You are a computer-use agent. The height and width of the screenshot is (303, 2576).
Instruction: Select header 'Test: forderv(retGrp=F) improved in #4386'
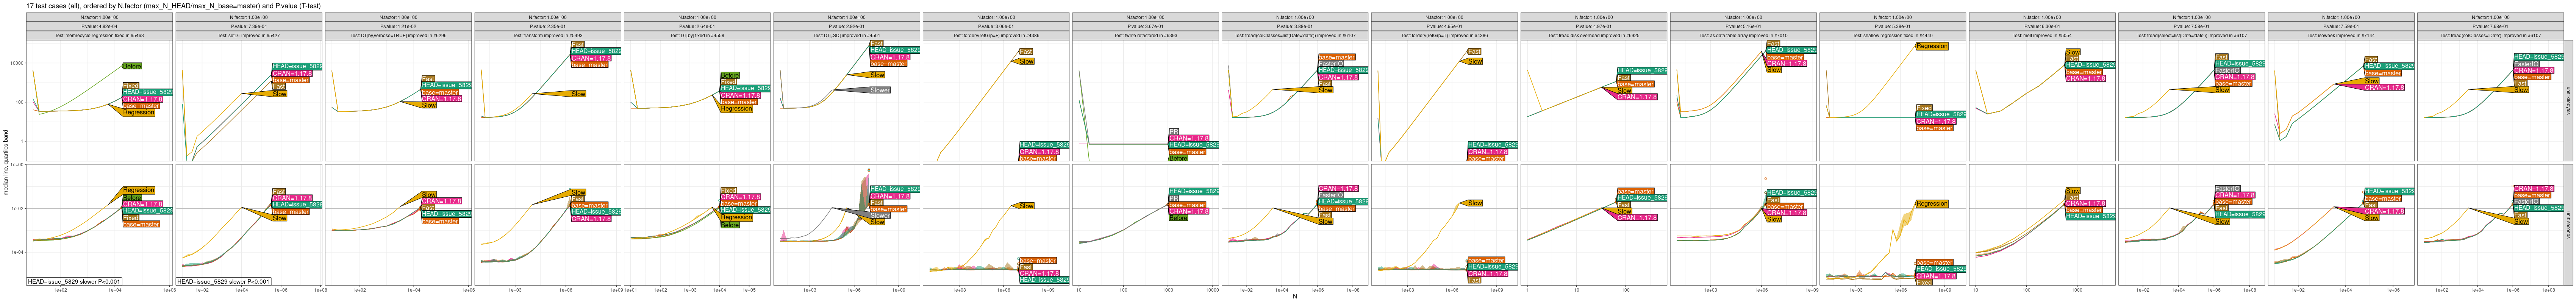996,35
